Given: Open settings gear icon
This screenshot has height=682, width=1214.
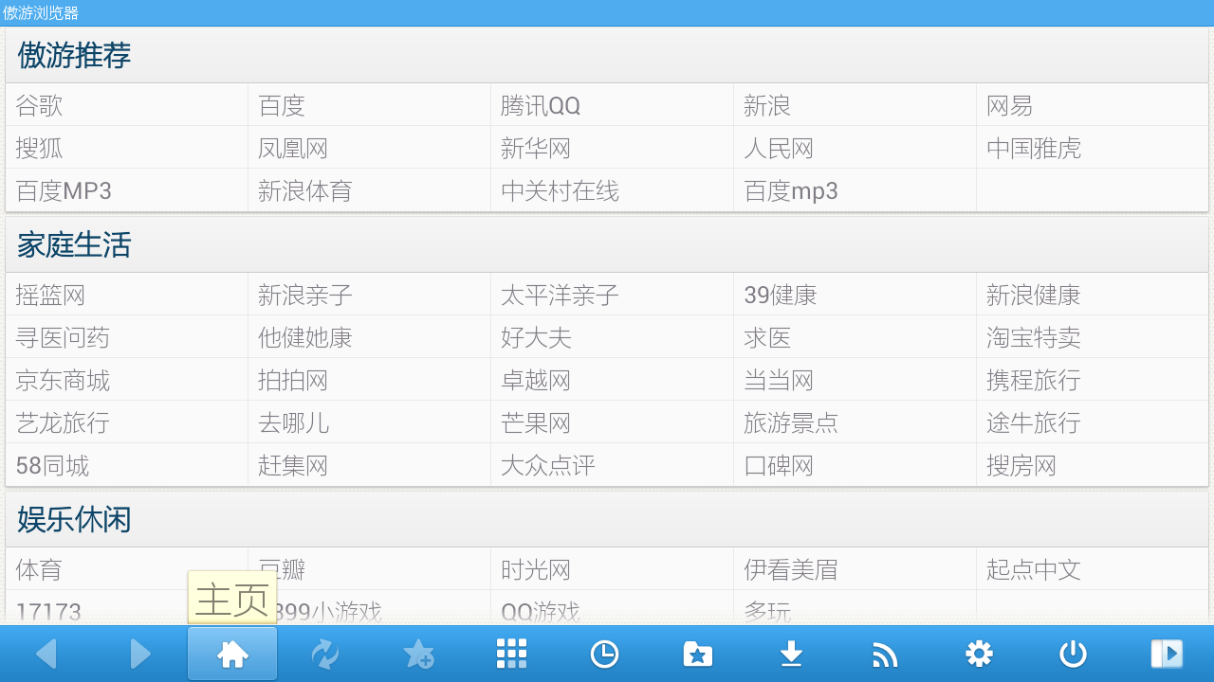Looking at the screenshot, I should click(979, 654).
